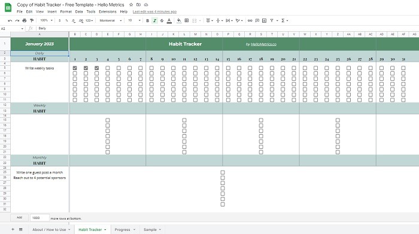Viewport: 419px width, 234px height.
Task: Uncheck day 2 box for Write weekly tasks
Action: tap(86, 68)
